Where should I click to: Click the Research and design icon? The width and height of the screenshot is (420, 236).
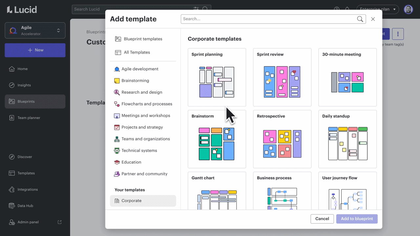[117, 92]
